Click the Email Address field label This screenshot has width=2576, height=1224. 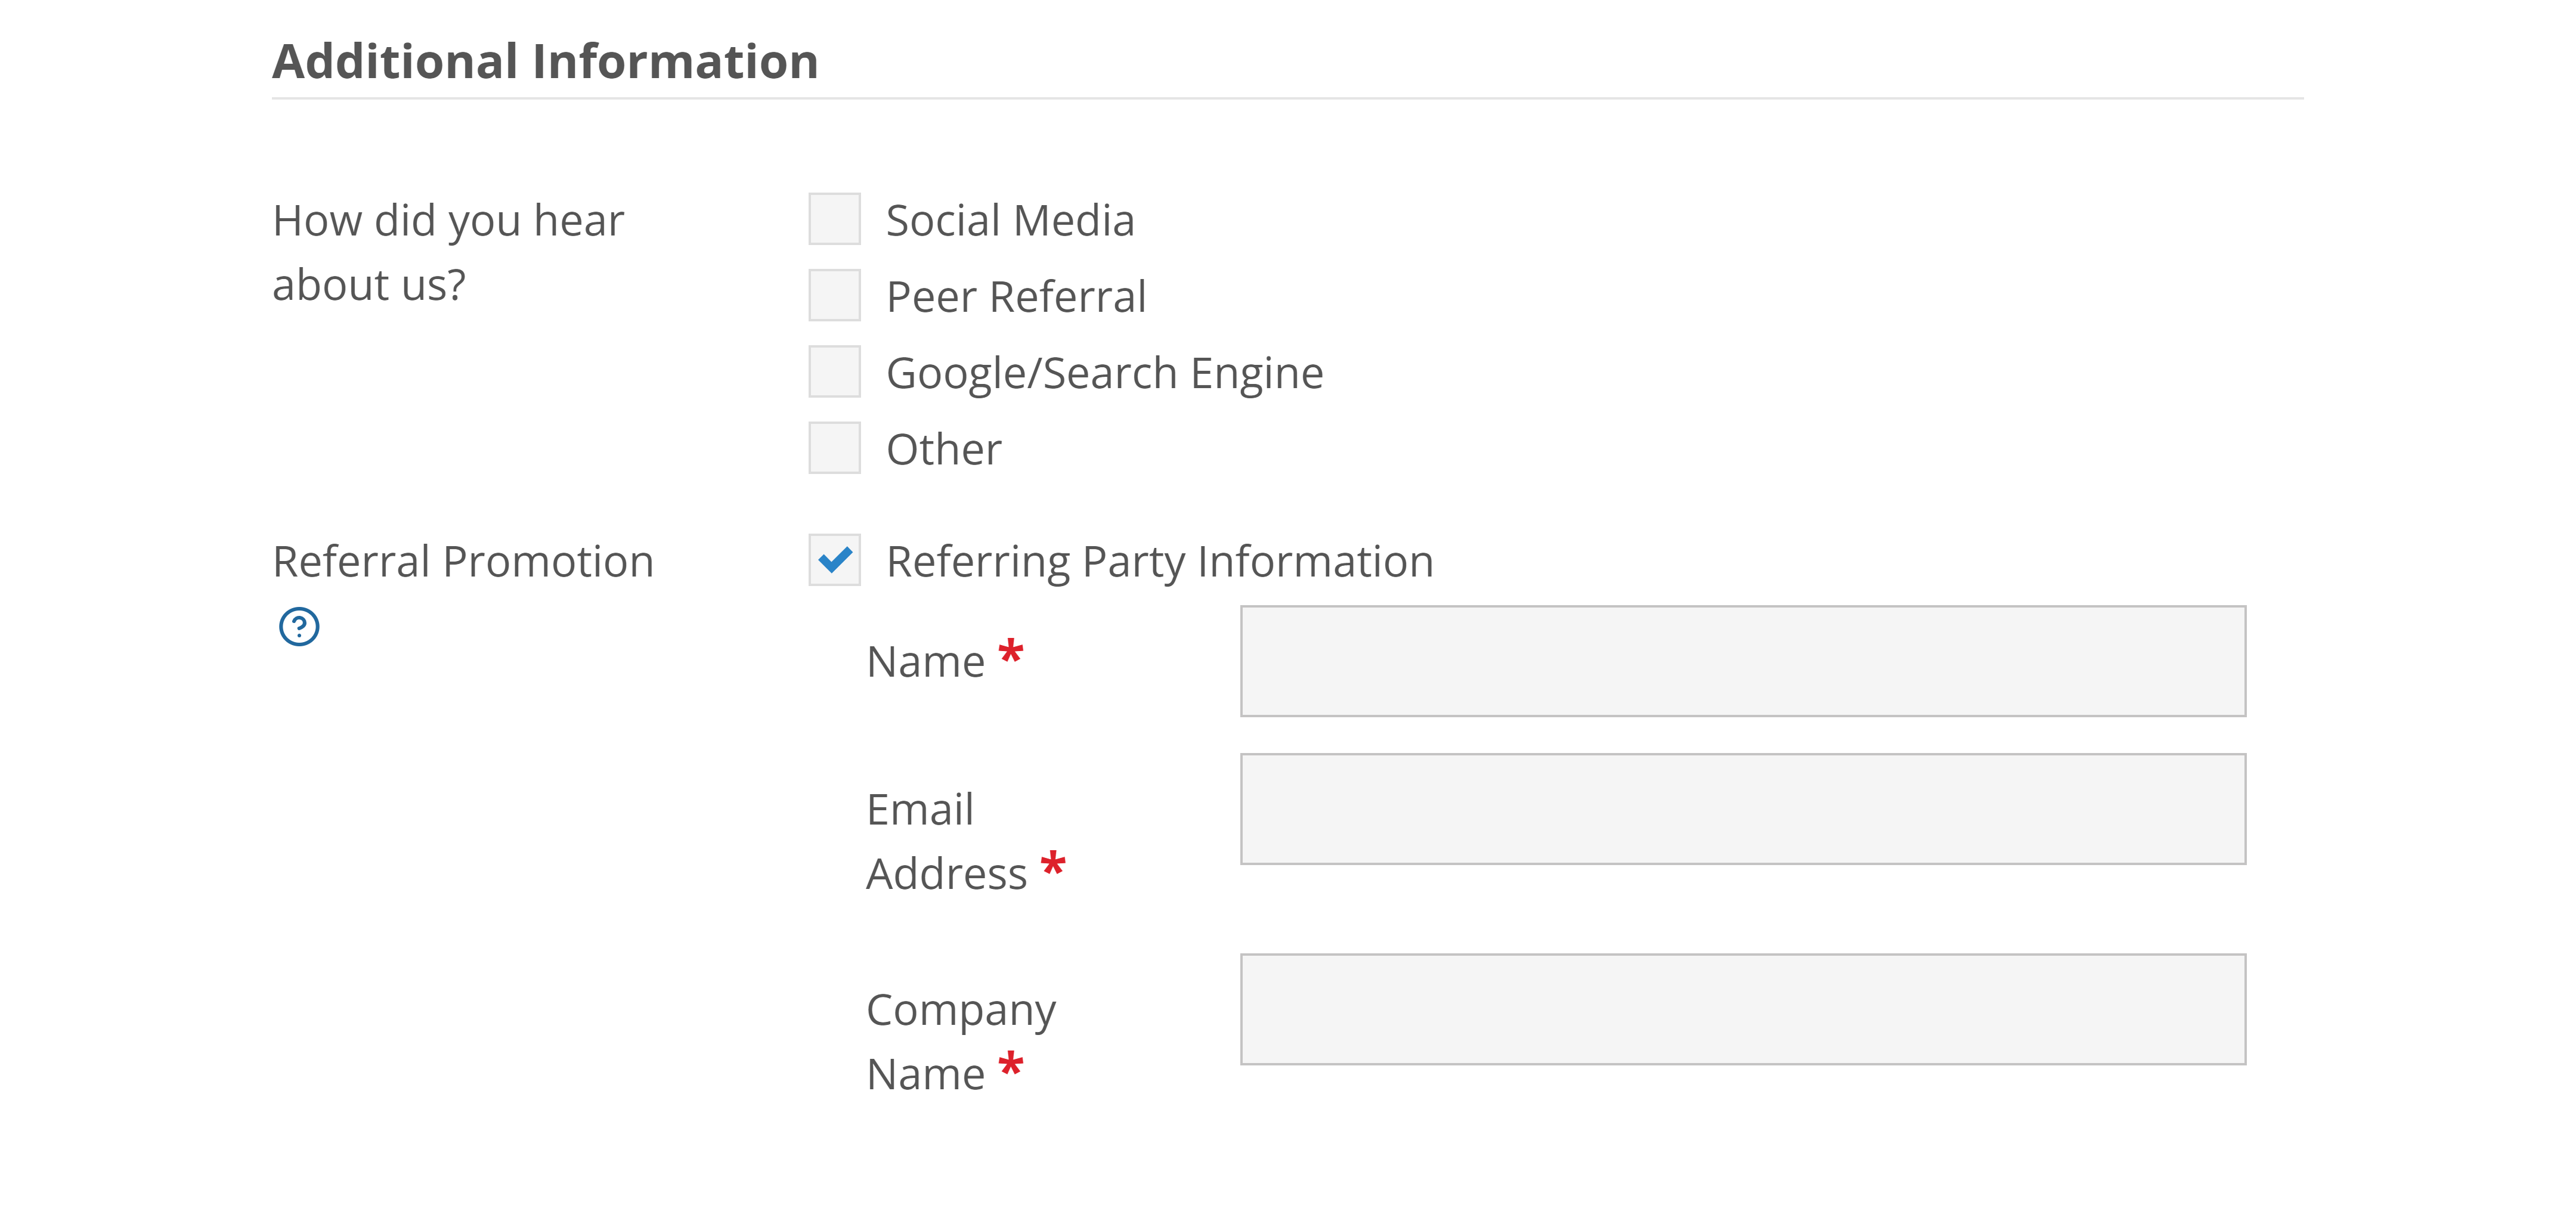945,840
